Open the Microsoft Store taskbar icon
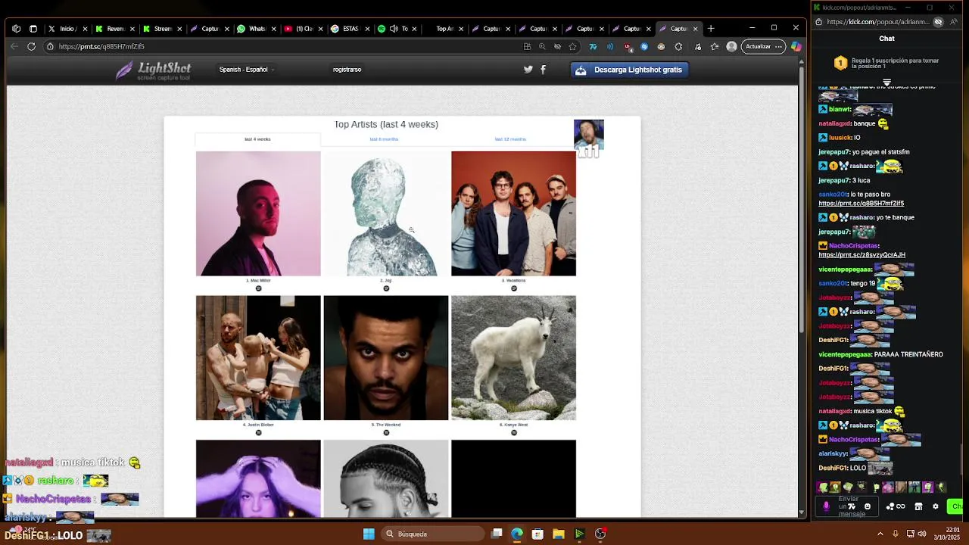969x545 pixels. 537,534
